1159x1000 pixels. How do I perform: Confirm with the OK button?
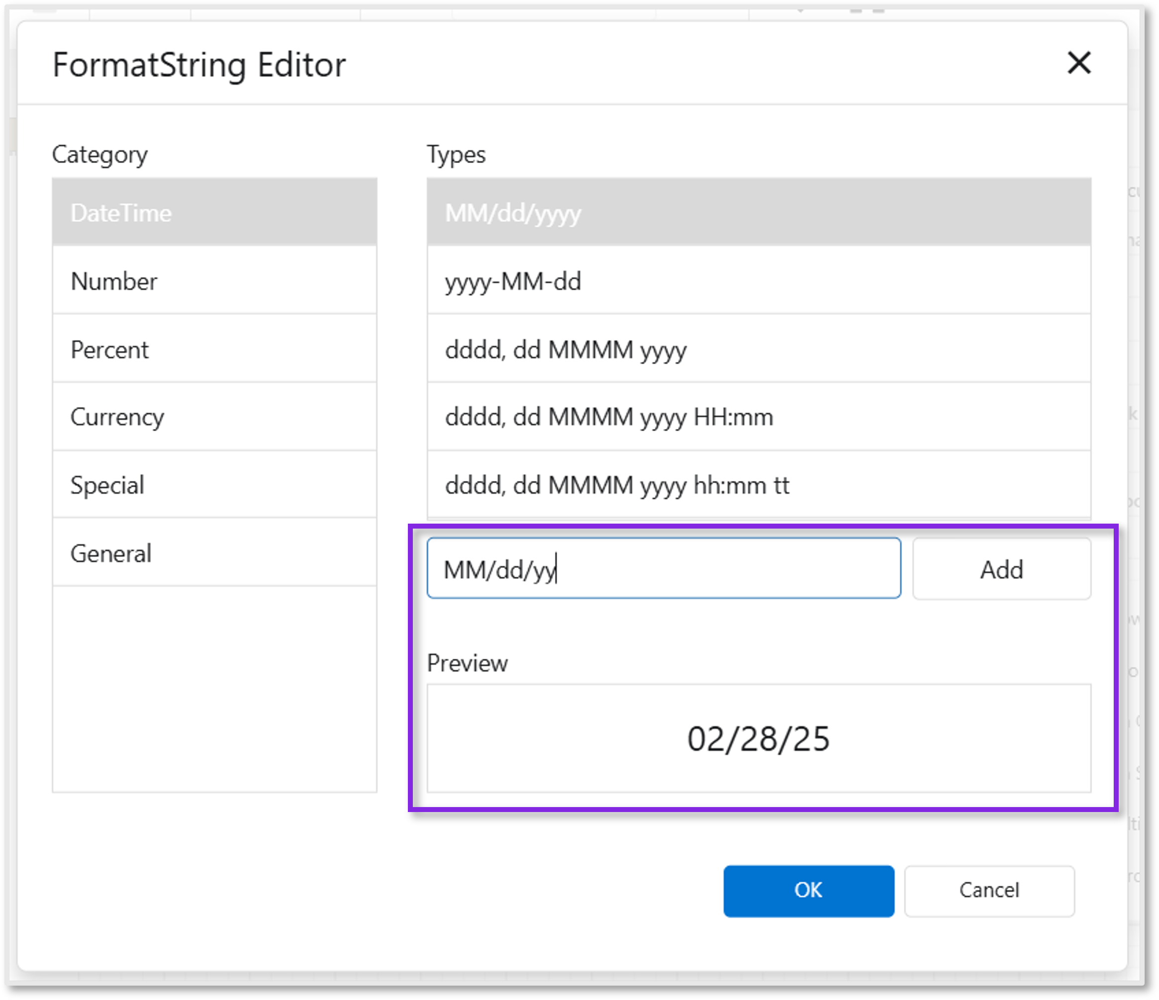click(808, 891)
